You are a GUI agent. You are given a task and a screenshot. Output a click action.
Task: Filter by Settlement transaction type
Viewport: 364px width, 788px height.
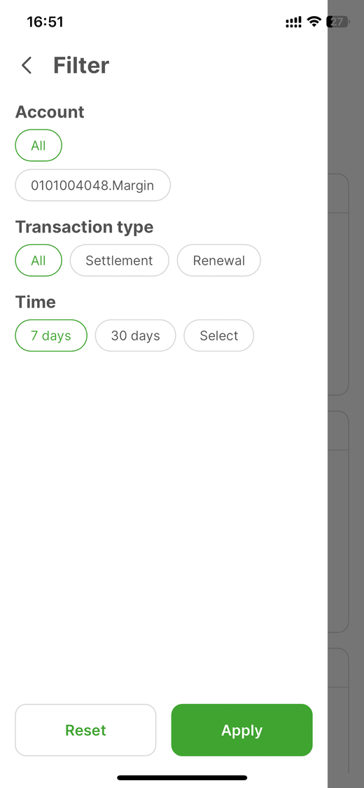[x=120, y=261]
